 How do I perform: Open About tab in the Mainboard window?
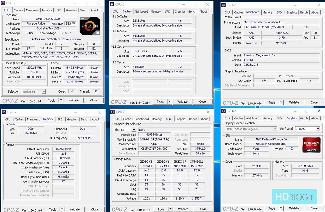click(315, 12)
